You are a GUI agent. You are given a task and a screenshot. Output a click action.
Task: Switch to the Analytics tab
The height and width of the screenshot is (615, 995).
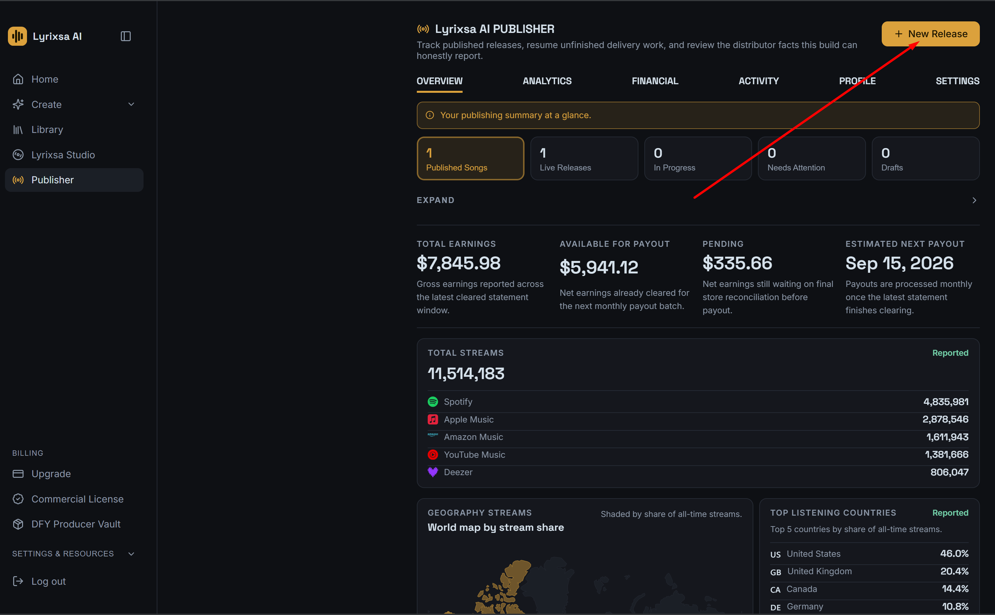547,81
